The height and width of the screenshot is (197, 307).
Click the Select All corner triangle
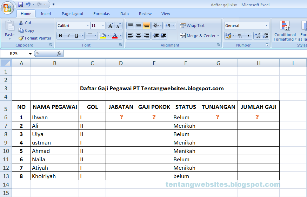[6, 63]
